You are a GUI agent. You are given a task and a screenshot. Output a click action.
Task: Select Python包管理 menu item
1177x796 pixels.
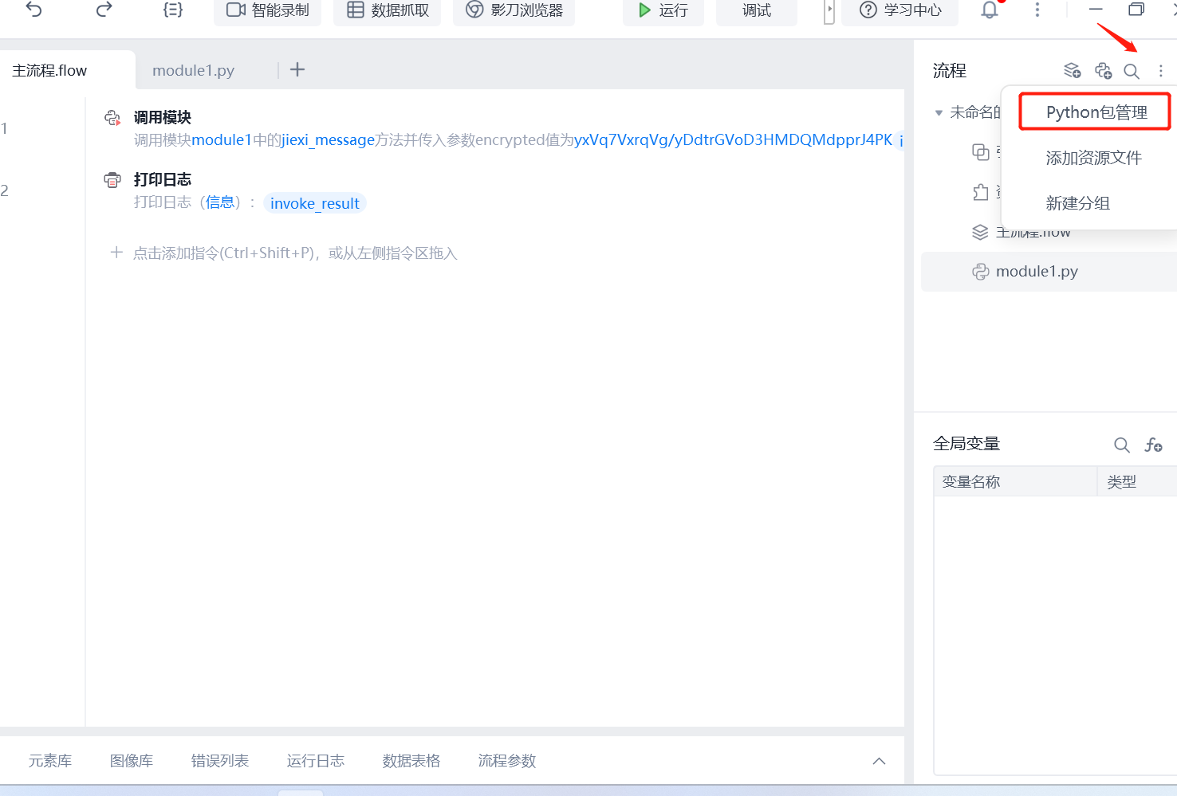tap(1096, 112)
